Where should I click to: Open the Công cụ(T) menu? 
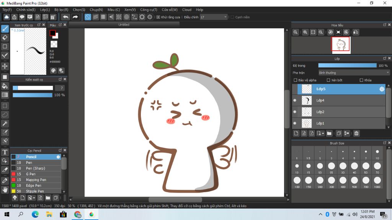(x=149, y=10)
